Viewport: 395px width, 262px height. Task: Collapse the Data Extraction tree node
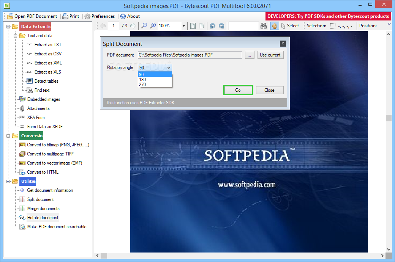point(8,27)
